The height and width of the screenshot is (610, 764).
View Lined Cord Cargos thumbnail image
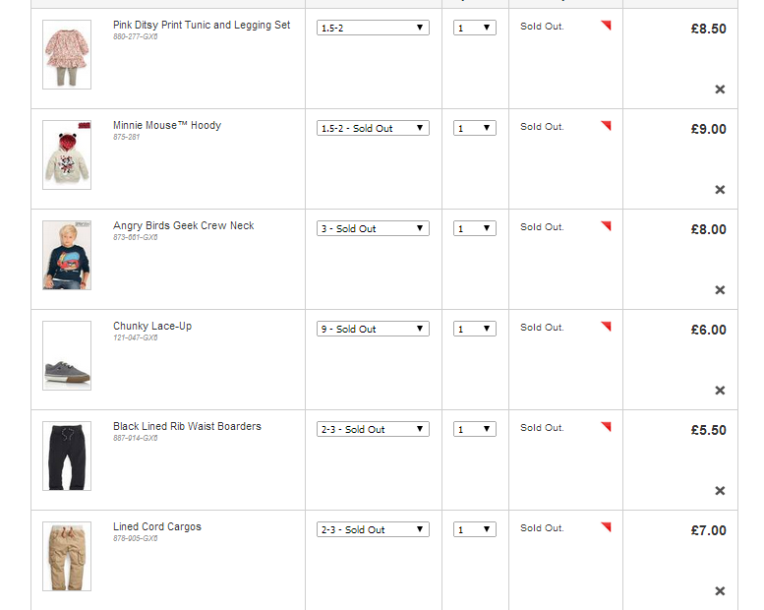click(67, 556)
